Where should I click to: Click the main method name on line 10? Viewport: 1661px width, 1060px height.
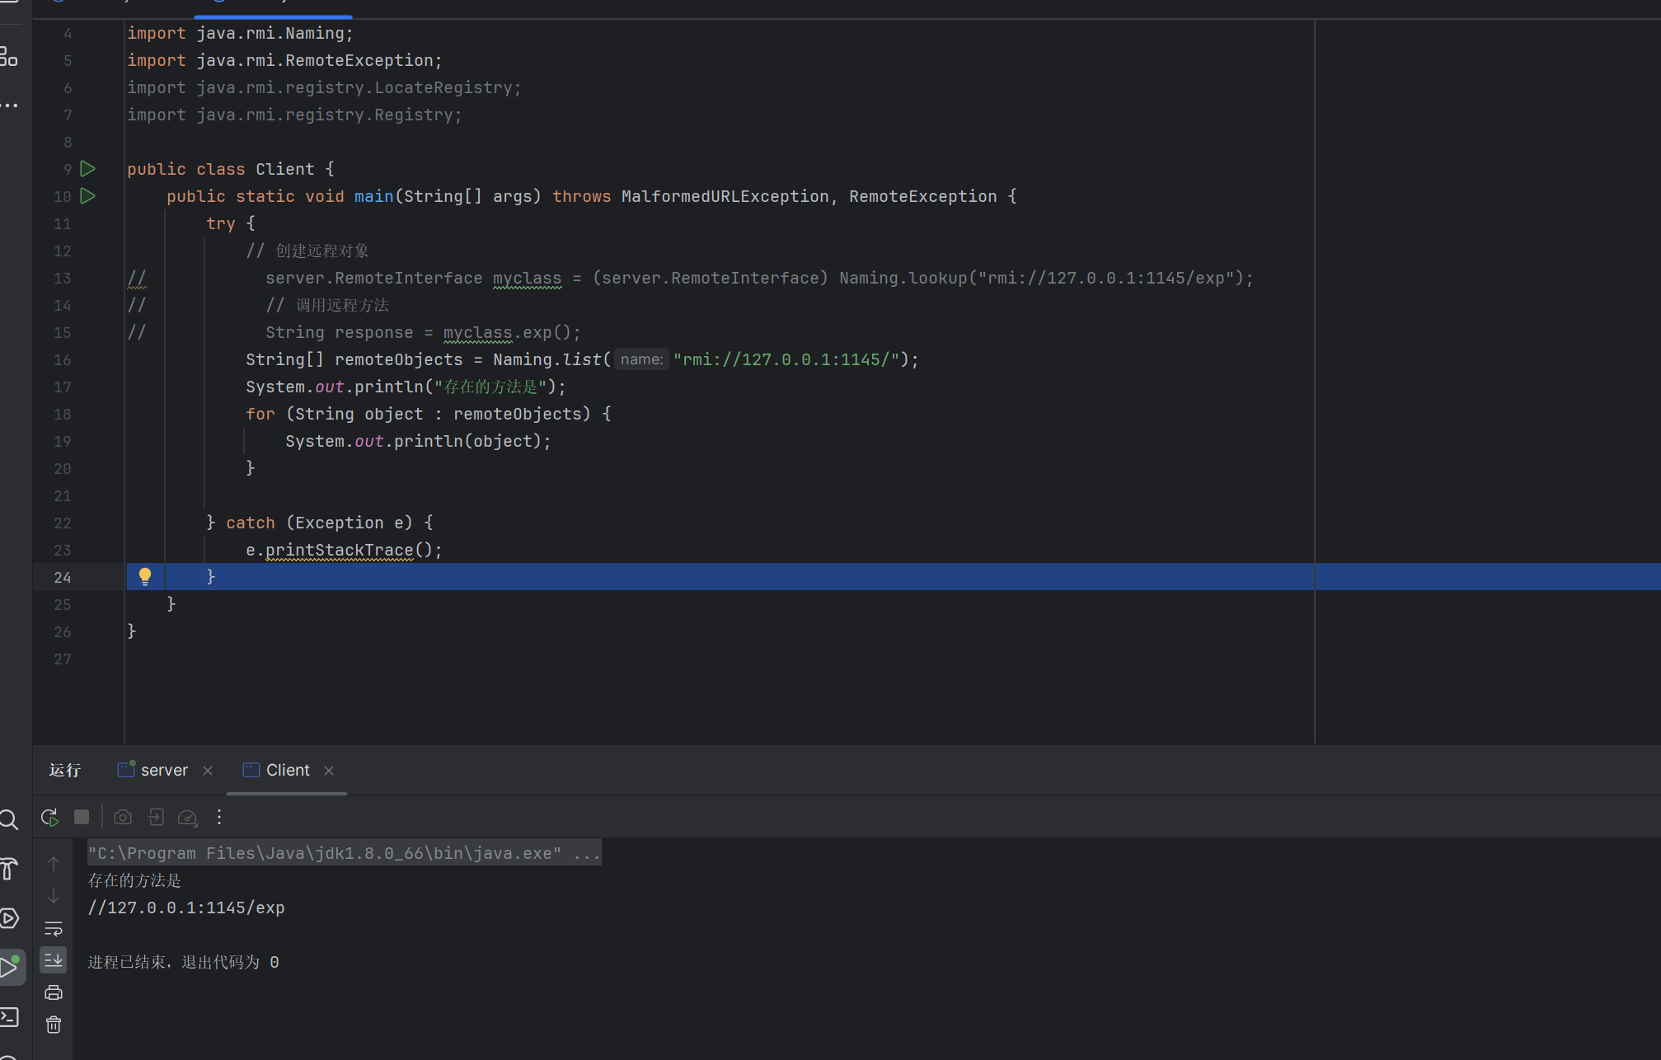click(374, 196)
